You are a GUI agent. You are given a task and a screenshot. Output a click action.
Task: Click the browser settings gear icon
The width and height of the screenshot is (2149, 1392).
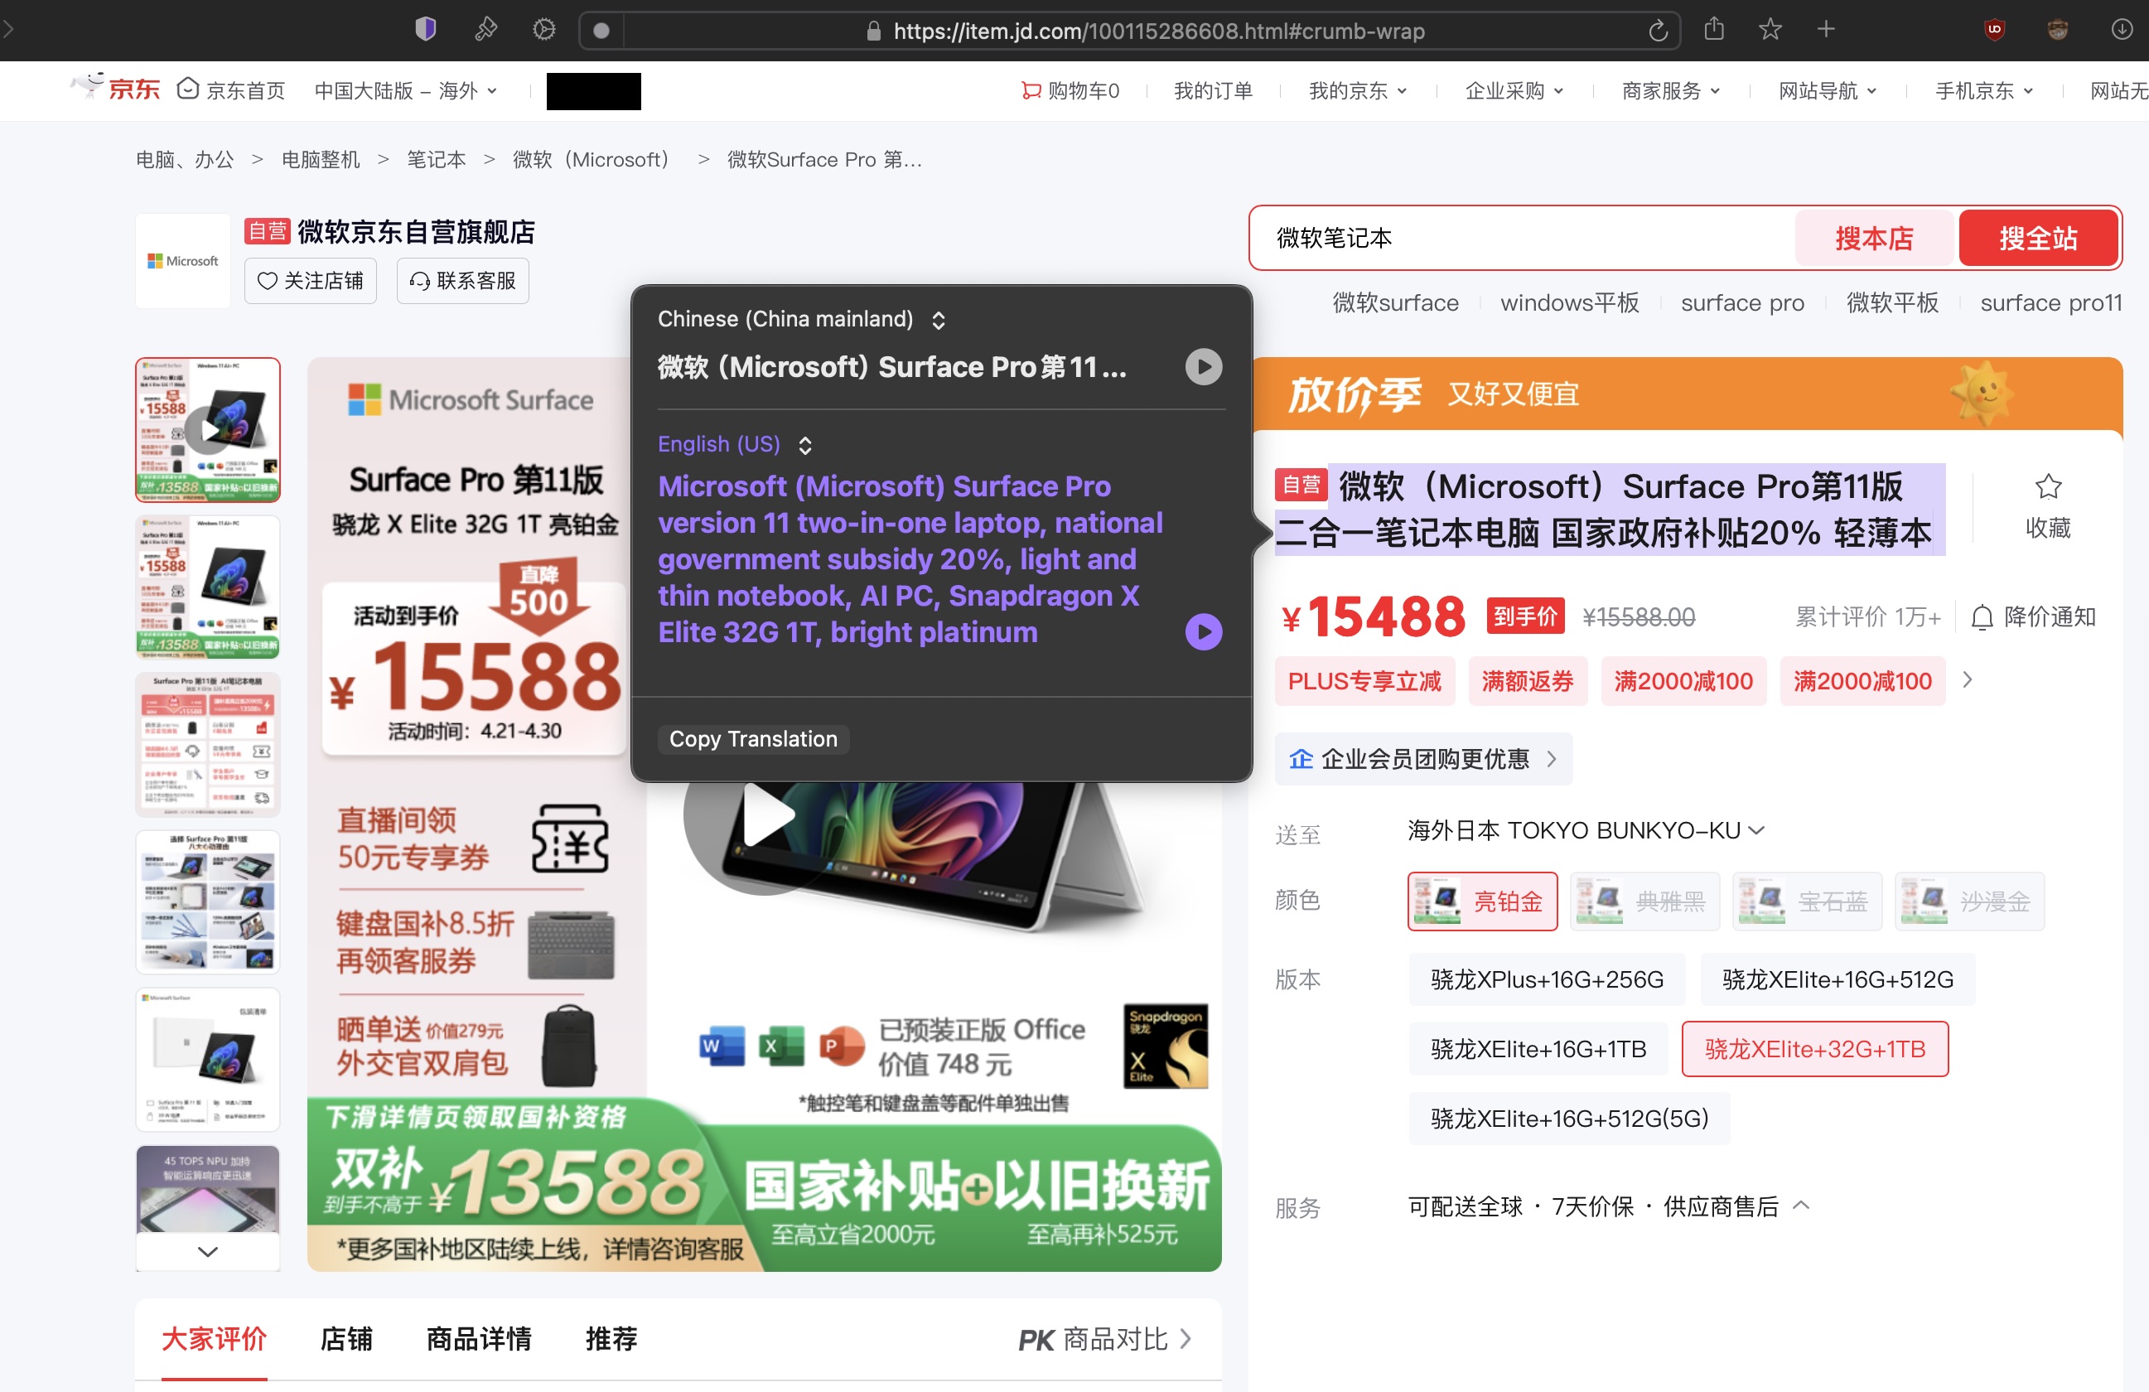[543, 30]
